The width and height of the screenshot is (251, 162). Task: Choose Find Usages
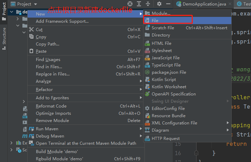[x=85, y=60]
